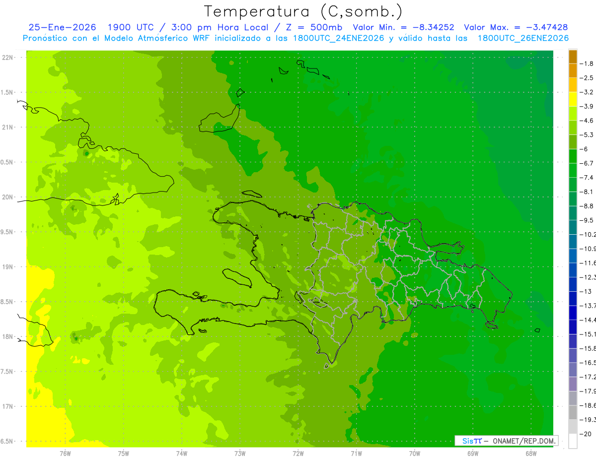Click the '-6' colorbar value
The height and width of the screenshot is (460, 596).
(585, 149)
